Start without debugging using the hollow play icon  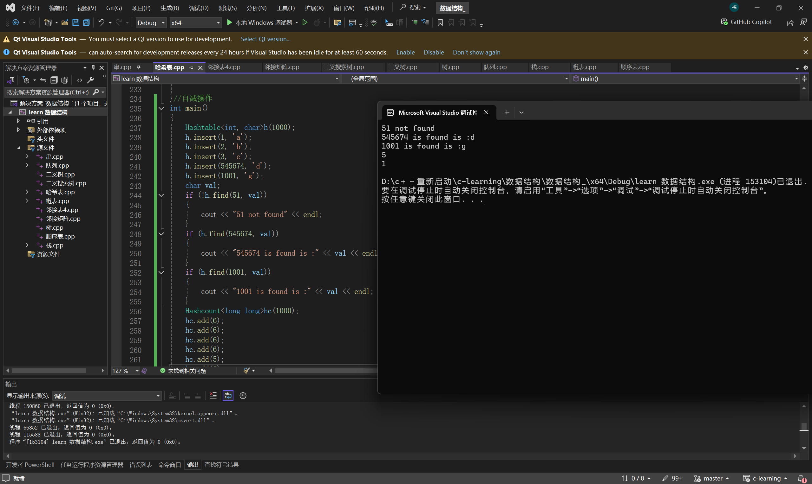(x=305, y=22)
